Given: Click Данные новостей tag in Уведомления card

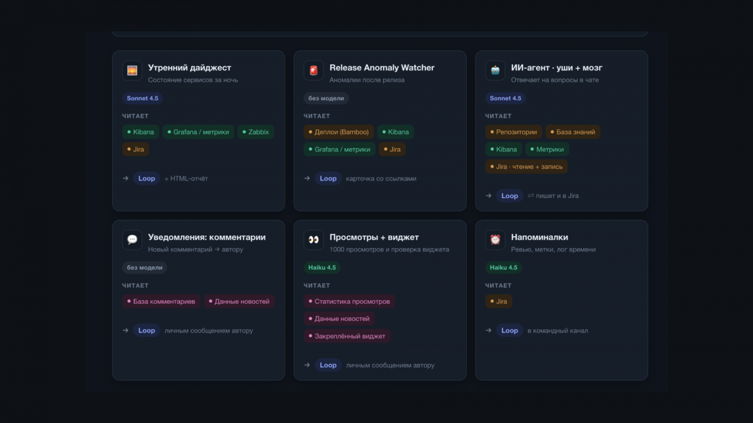Looking at the screenshot, I should 239,301.
